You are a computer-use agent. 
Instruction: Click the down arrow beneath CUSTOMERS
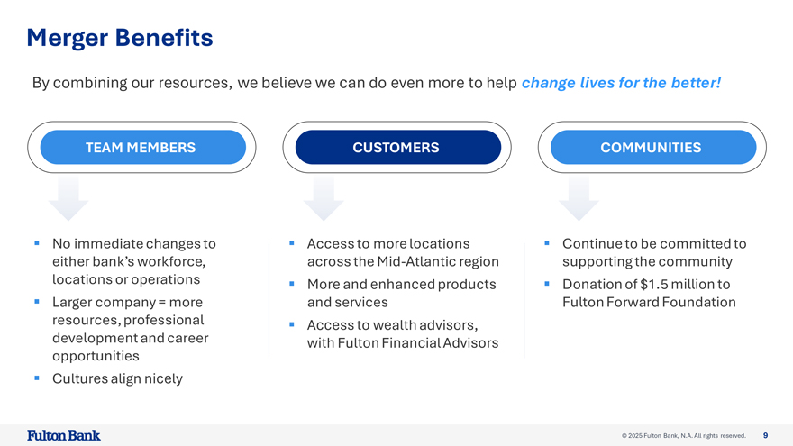pyautogui.click(x=324, y=199)
